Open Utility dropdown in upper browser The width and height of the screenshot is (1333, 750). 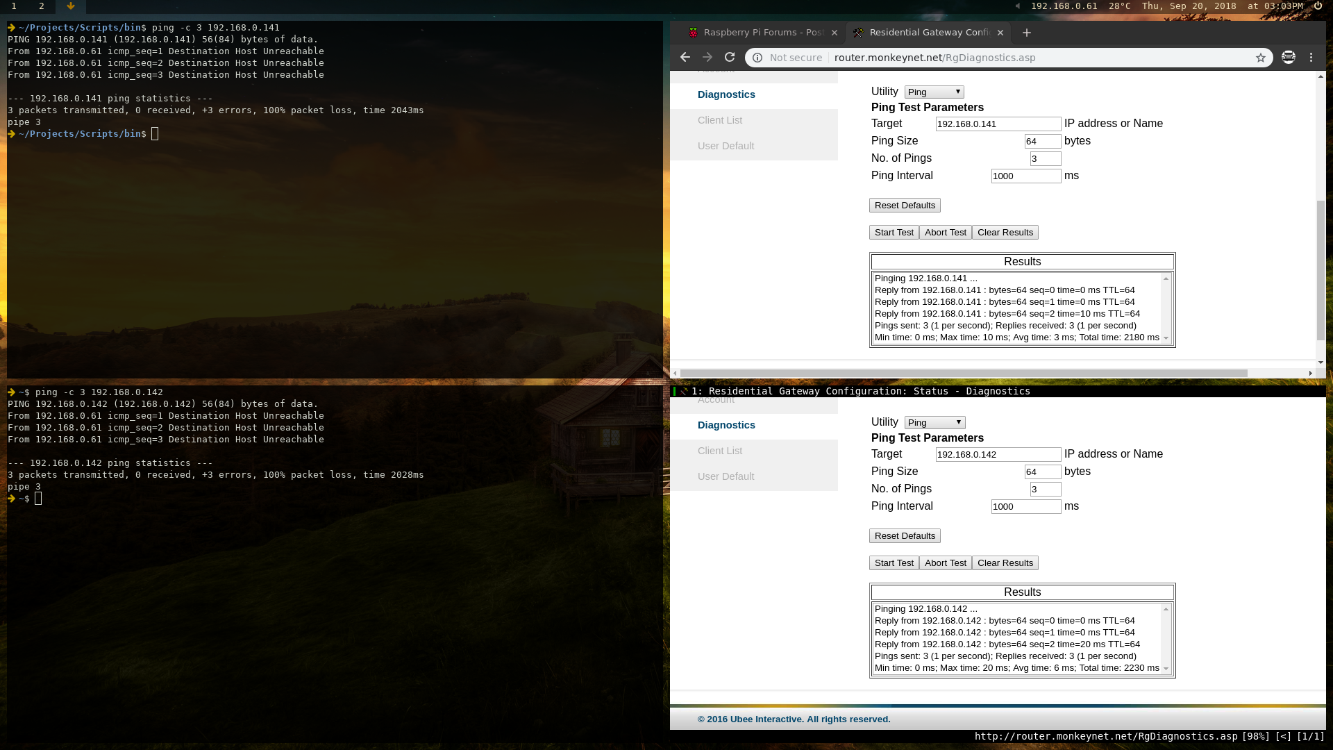pos(934,92)
